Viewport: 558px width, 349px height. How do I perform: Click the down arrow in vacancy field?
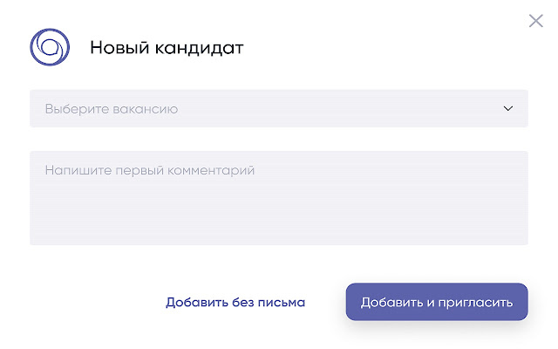(x=508, y=109)
